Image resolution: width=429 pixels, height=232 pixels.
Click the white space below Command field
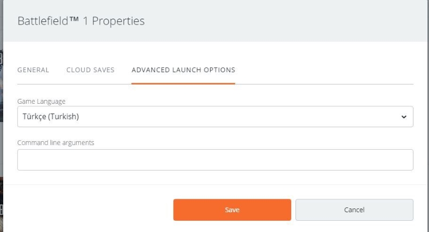point(216,177)
